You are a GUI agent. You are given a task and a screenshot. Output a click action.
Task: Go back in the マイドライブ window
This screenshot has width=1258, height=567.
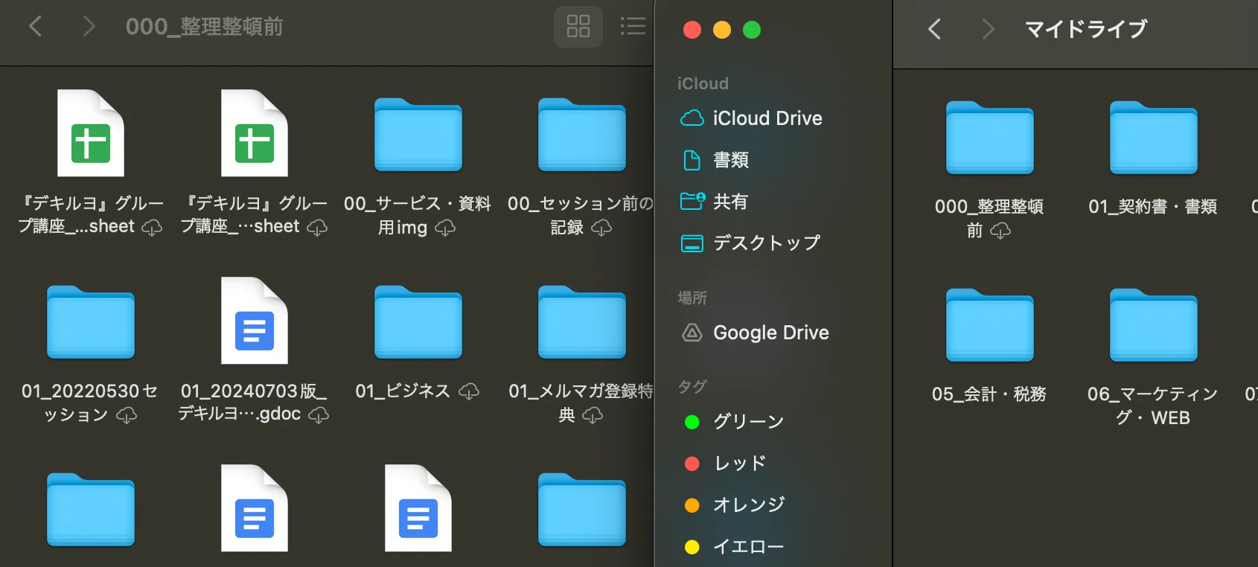tap(935, 29)
